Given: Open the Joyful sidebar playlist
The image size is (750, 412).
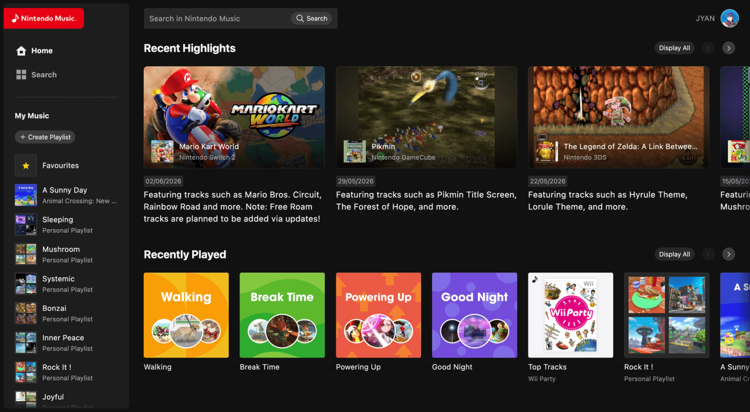Looking at the screenshot, I should (66, 400).
